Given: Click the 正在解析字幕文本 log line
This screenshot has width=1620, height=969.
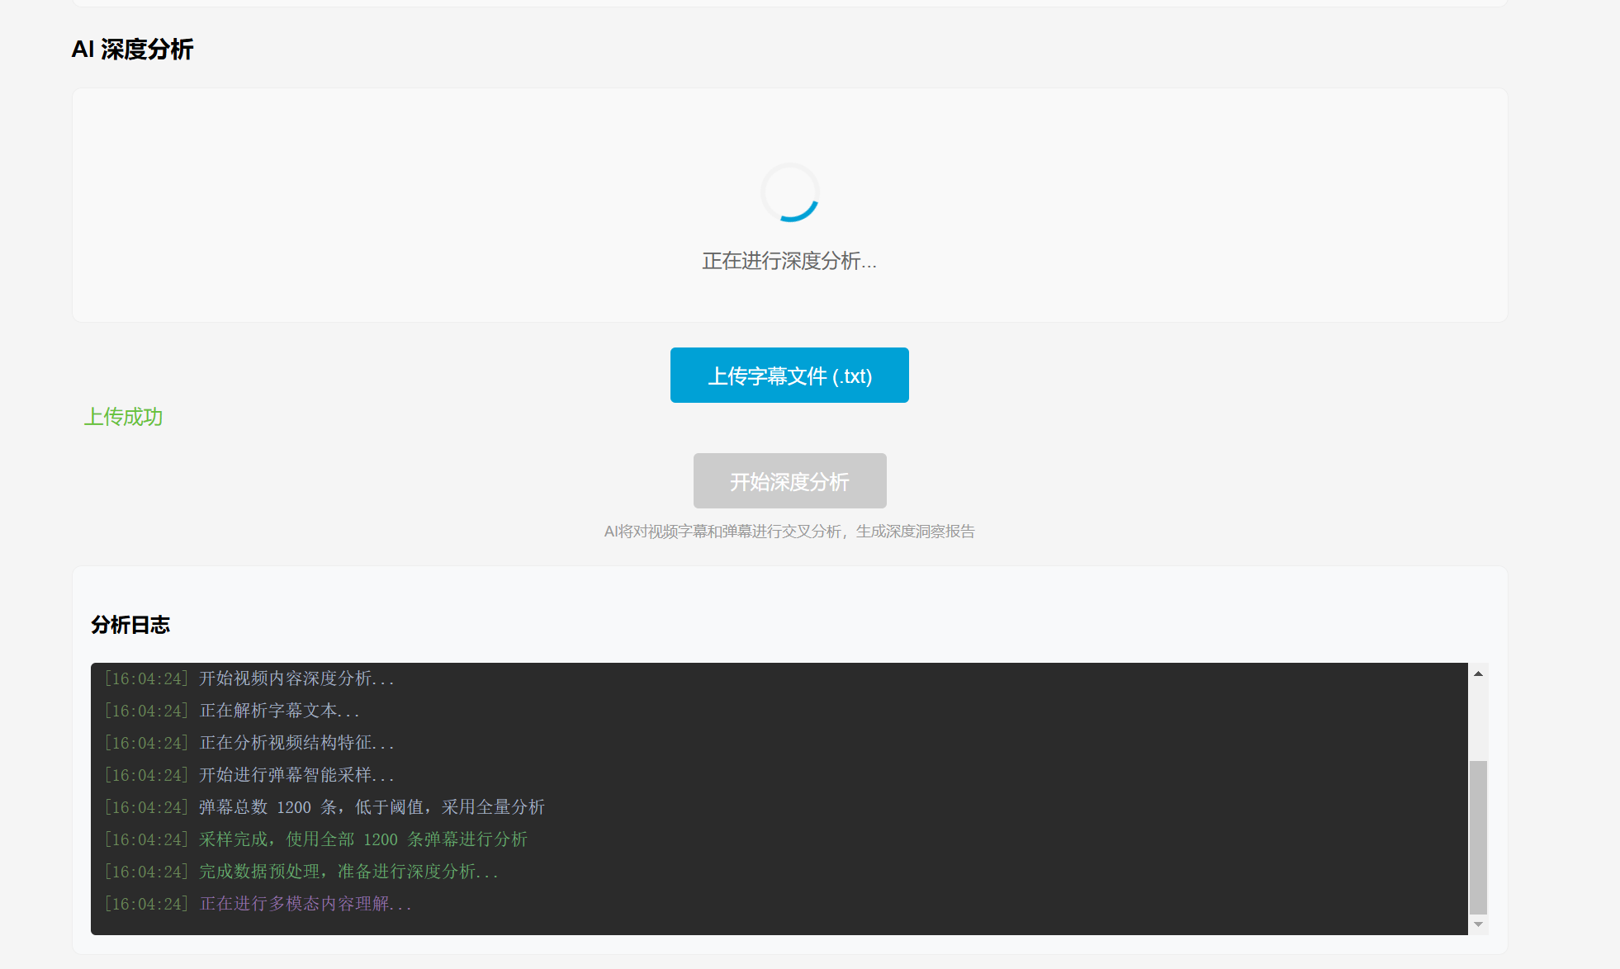Looking at the screenshot, I should pyautogui.click(x=279, y=711).
